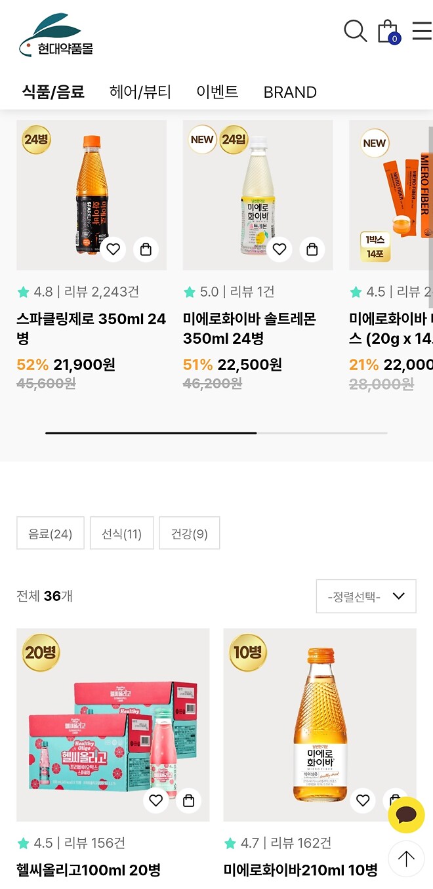Image resolution: width=433 pixels, height=889 pixels.
Task: Favorite 헬씨올리고100ml with the heart icon
Action: point(155,800)
